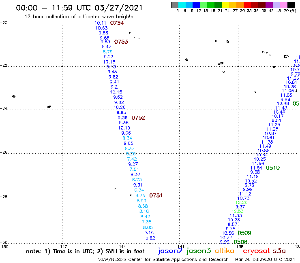Click the jason3 track value 10.72
The width and height of the screenshot is (300, 263).
click(226, 238)
